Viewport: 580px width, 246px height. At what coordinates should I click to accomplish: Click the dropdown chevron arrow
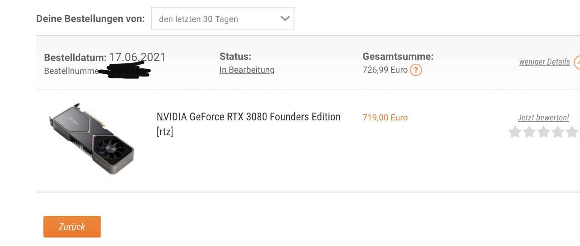tap(285, 19)
